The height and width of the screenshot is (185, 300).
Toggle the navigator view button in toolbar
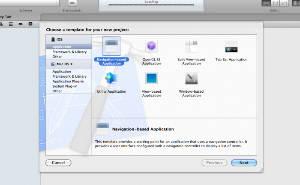pos(296,3)
